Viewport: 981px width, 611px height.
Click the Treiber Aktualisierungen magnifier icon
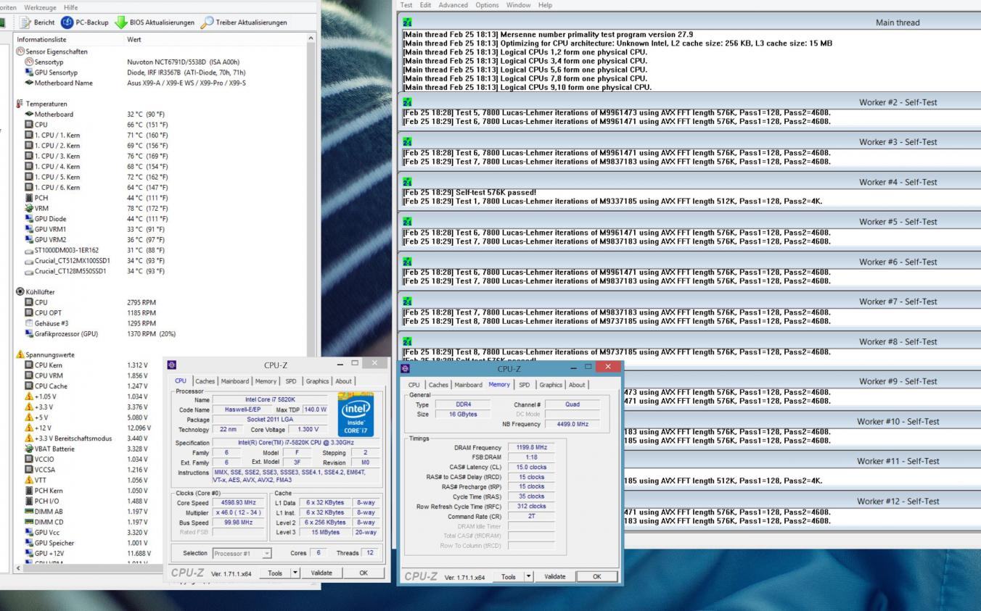pos(207,22)
